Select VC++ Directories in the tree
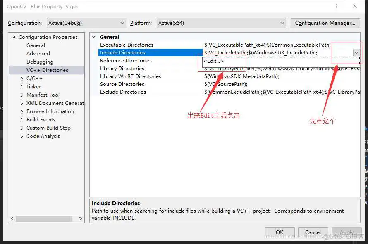This screenshot has width=368, height=244. coord(46,70)
